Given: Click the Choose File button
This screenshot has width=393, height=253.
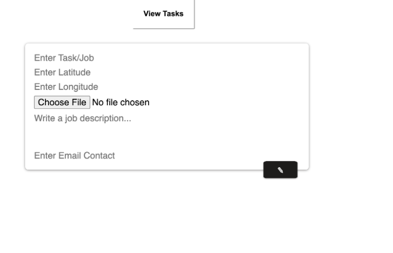Looking at the screenshot, I should 62,102.
